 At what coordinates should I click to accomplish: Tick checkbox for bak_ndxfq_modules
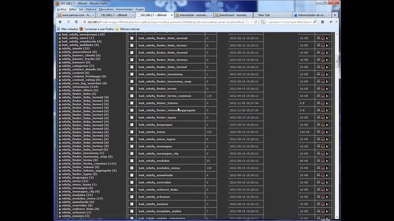(132, 161)
